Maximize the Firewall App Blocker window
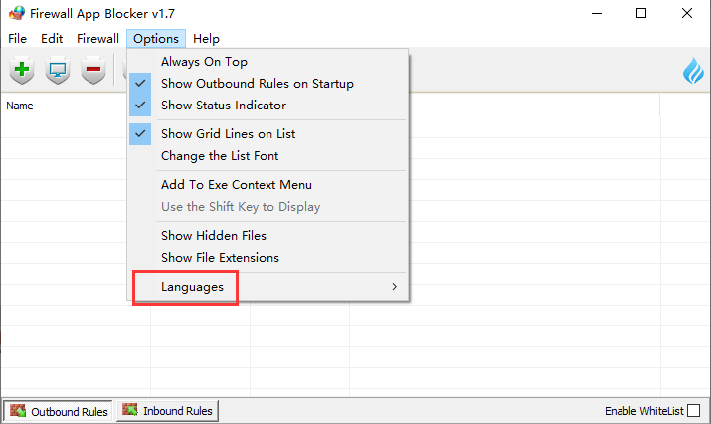711x424 pixels. [x=641, y=13]
